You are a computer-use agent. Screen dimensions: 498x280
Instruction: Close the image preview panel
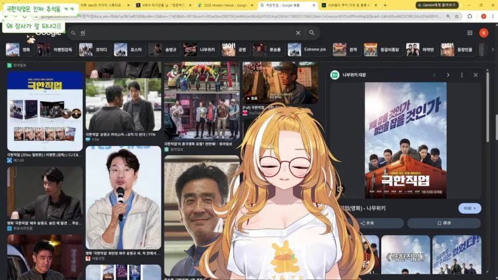click(476, 75)
